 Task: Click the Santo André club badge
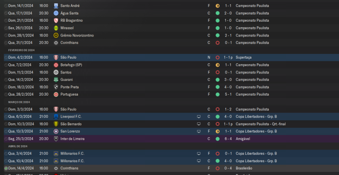tap(56, 6)
